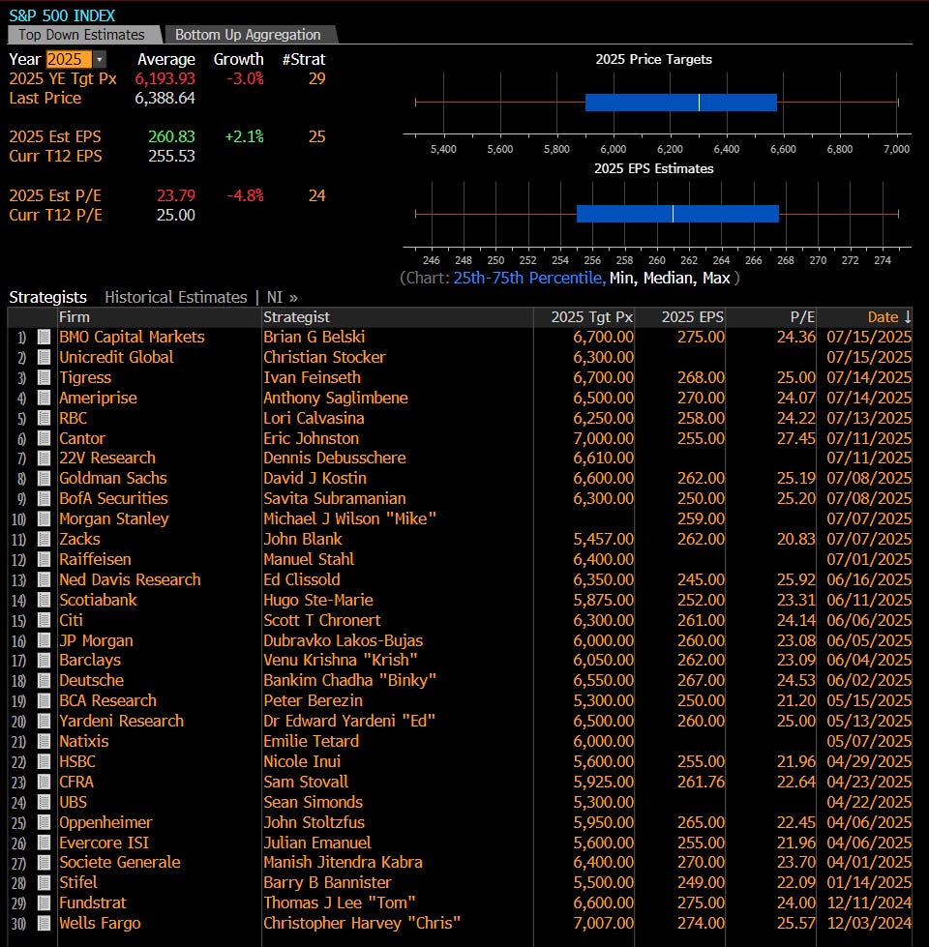Viewport: 929px width, 947px height.
Task: Open the note icon in the Cantor row
Action: pos(45,438)
